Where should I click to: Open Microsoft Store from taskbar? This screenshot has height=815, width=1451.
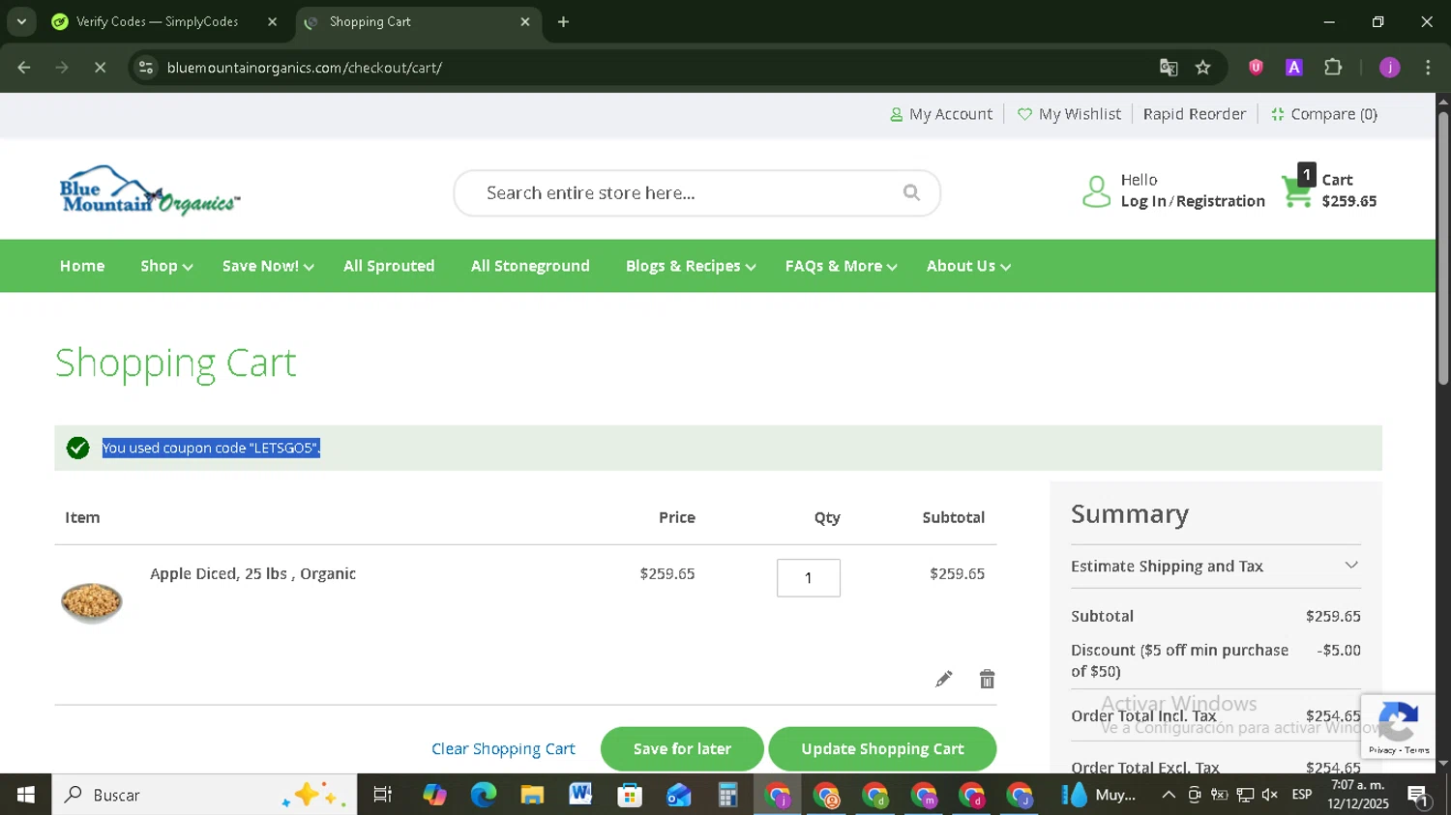coord(630,795)
